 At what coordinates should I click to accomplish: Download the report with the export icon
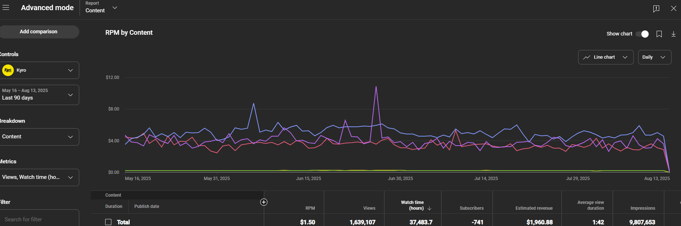[x=673, y=34]
